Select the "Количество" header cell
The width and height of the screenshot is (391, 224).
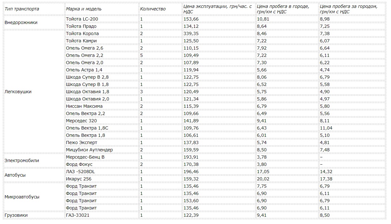click(153, 9)
